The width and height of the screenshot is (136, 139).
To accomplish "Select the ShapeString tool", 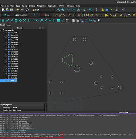I will 110,15.
